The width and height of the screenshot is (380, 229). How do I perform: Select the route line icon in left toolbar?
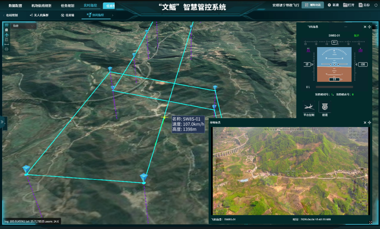tap(6, 44)
